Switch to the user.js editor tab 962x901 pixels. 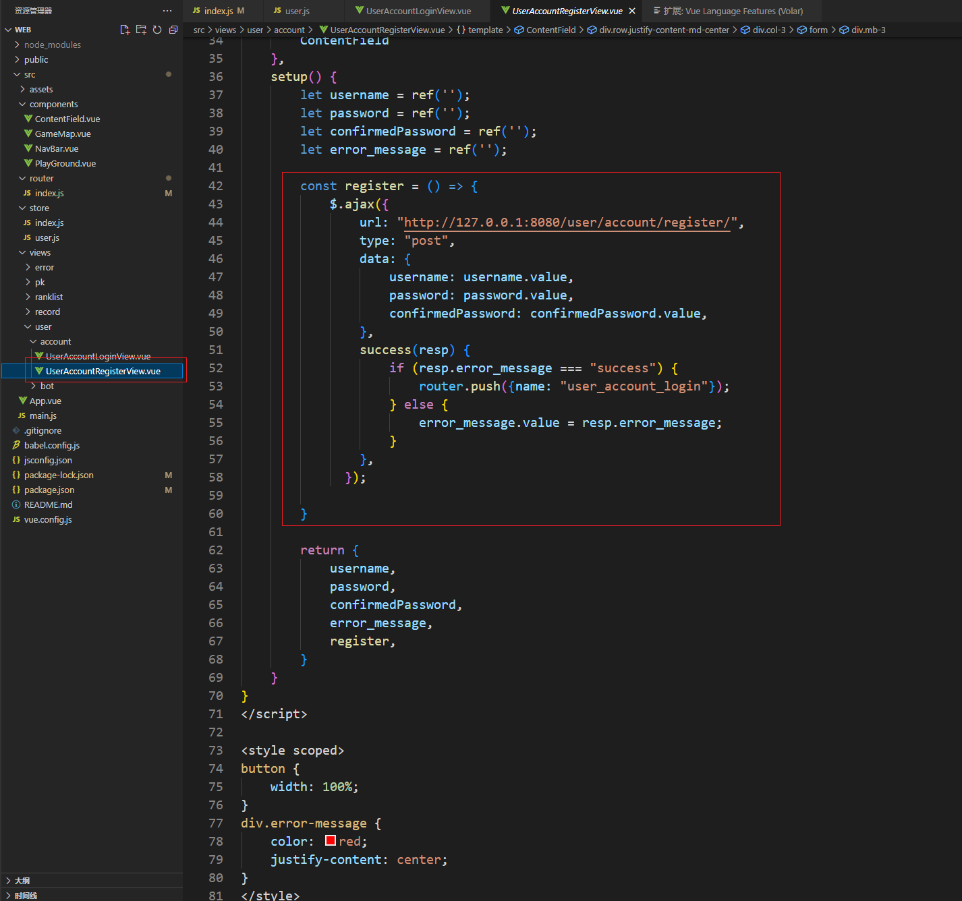(x=298, y=11)
